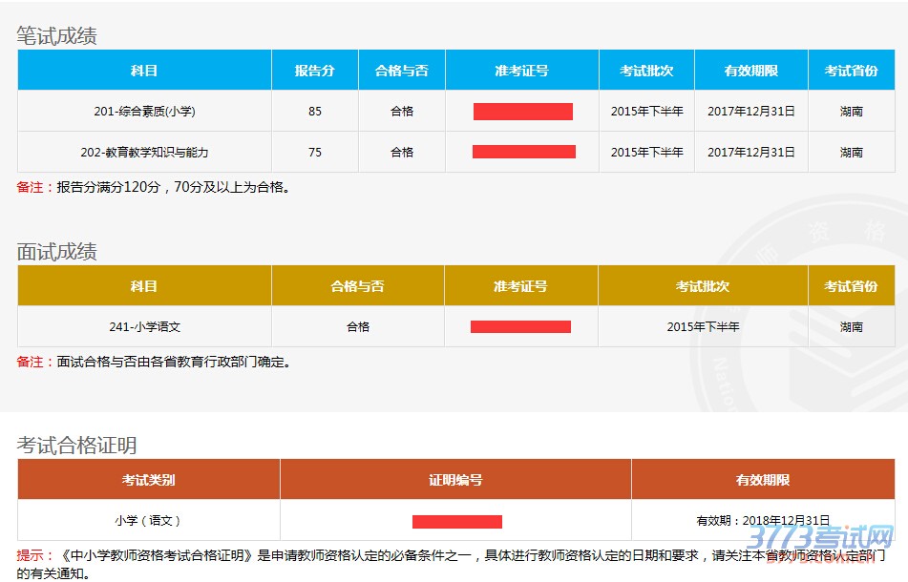This screenshot has height=582, width=908.
Task: Click the 有效期：2018年12月31日 cell
Action: (x=763, y=521)
